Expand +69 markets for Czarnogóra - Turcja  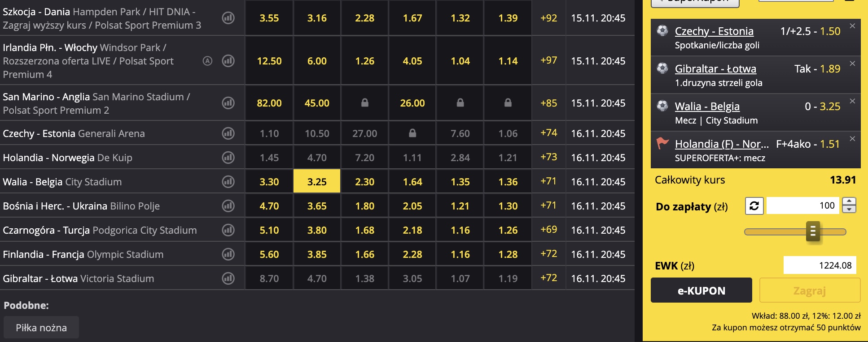(548, 230)
